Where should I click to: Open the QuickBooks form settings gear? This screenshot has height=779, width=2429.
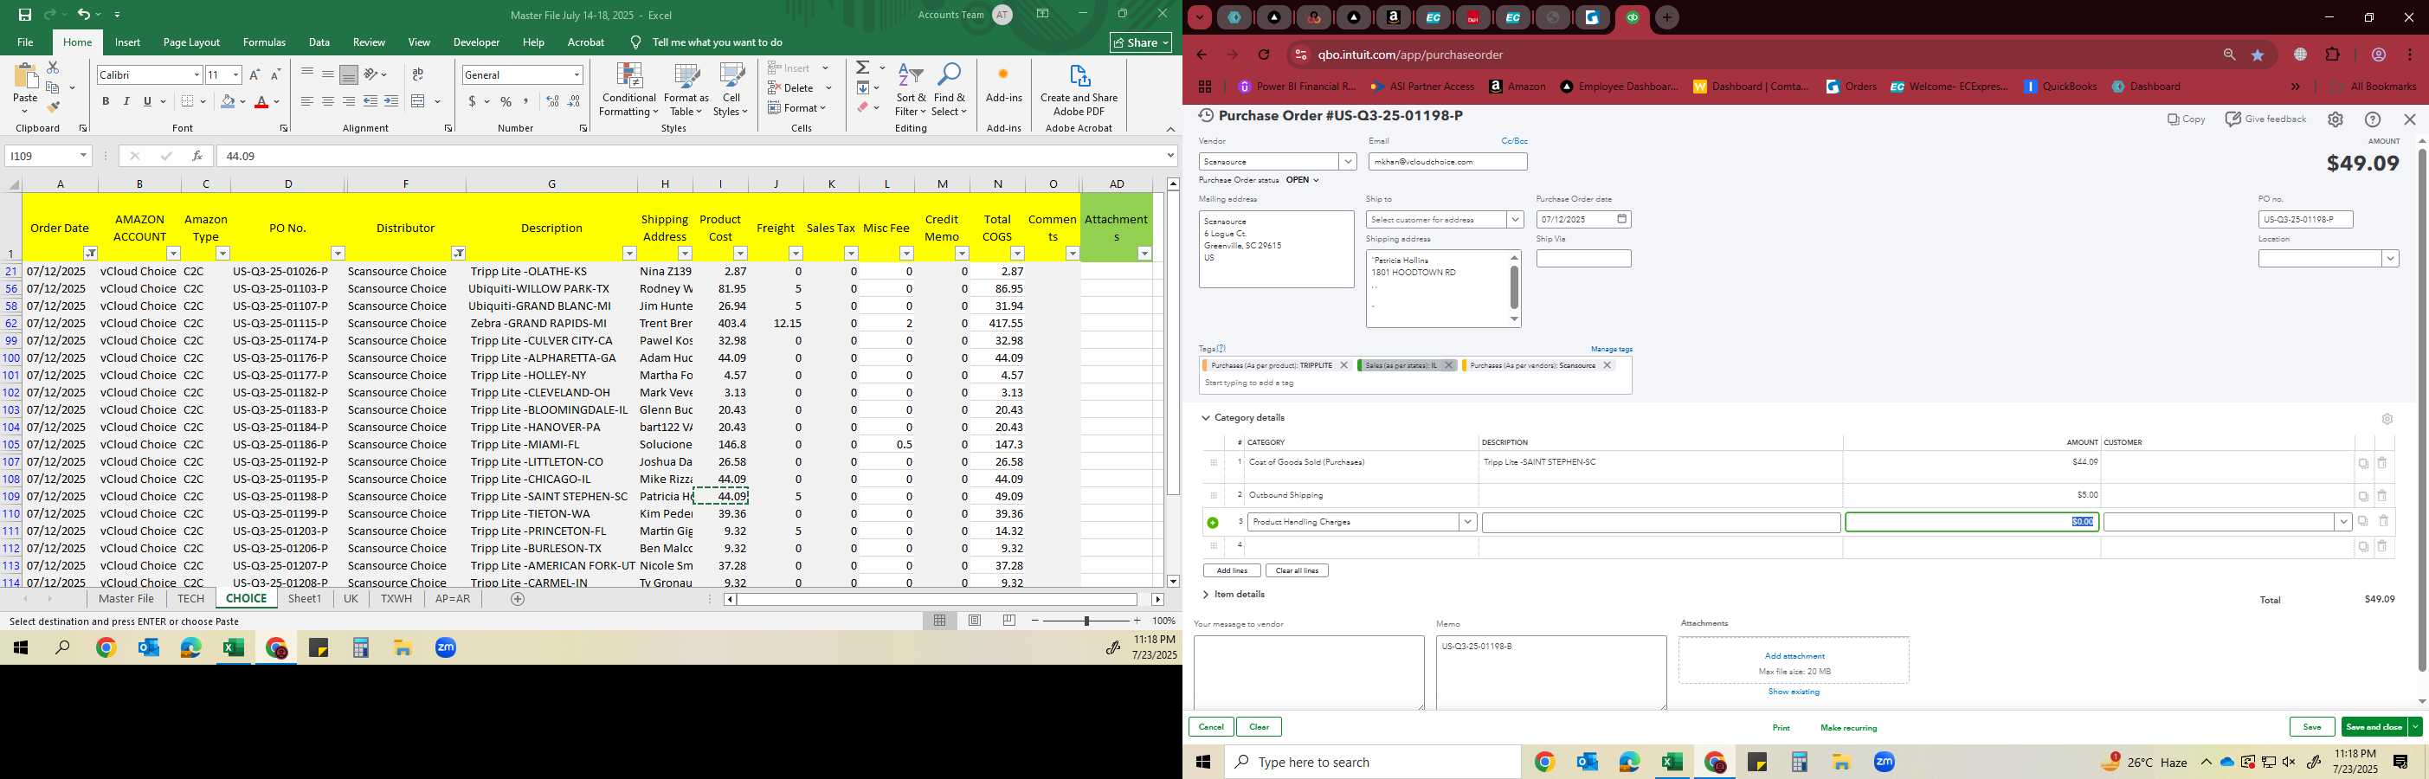pyautogui.click(x=2335, y=119)
